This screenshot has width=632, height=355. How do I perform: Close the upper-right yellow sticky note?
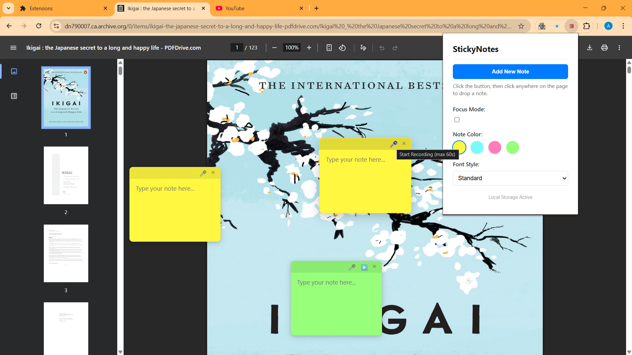click(x=404, y=143)
